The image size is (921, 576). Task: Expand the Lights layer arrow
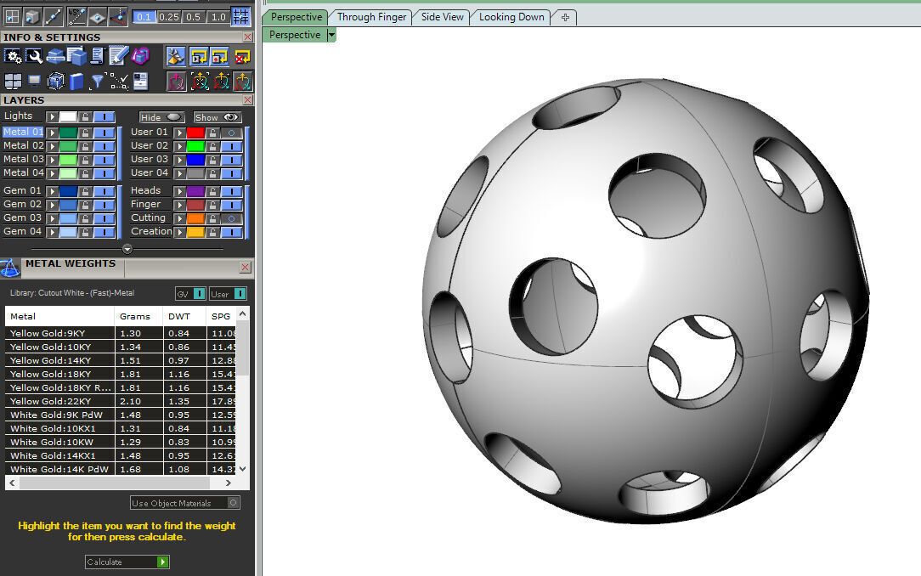tap(53, 117)
